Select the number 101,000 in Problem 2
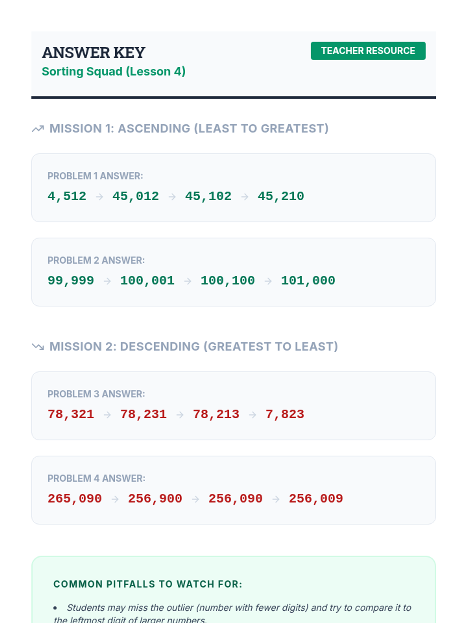This screenshot has width=467, height=623. (x=308, y=280)
